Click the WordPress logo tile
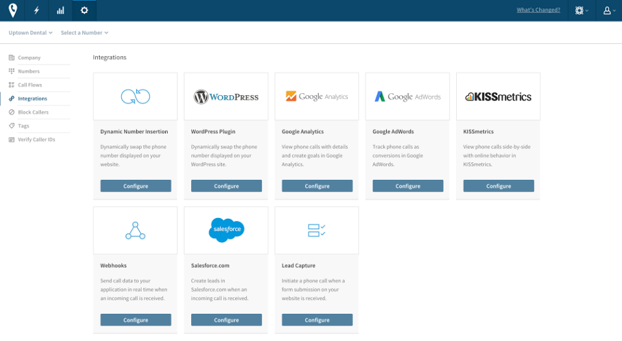This screenshot has height=341, width=622. [226, 96]
